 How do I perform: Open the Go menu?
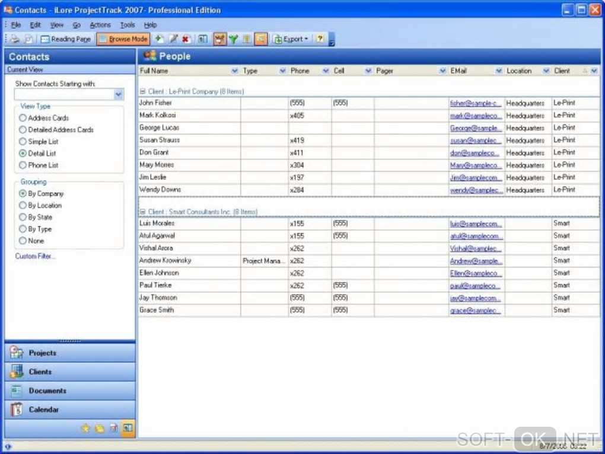77,25
